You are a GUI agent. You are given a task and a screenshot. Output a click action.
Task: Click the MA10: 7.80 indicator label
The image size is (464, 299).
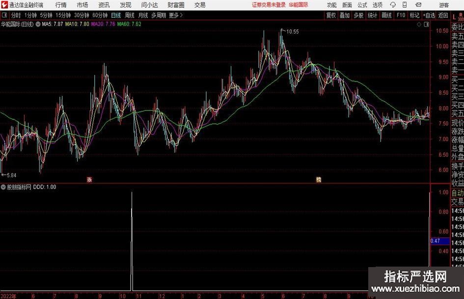77,24
